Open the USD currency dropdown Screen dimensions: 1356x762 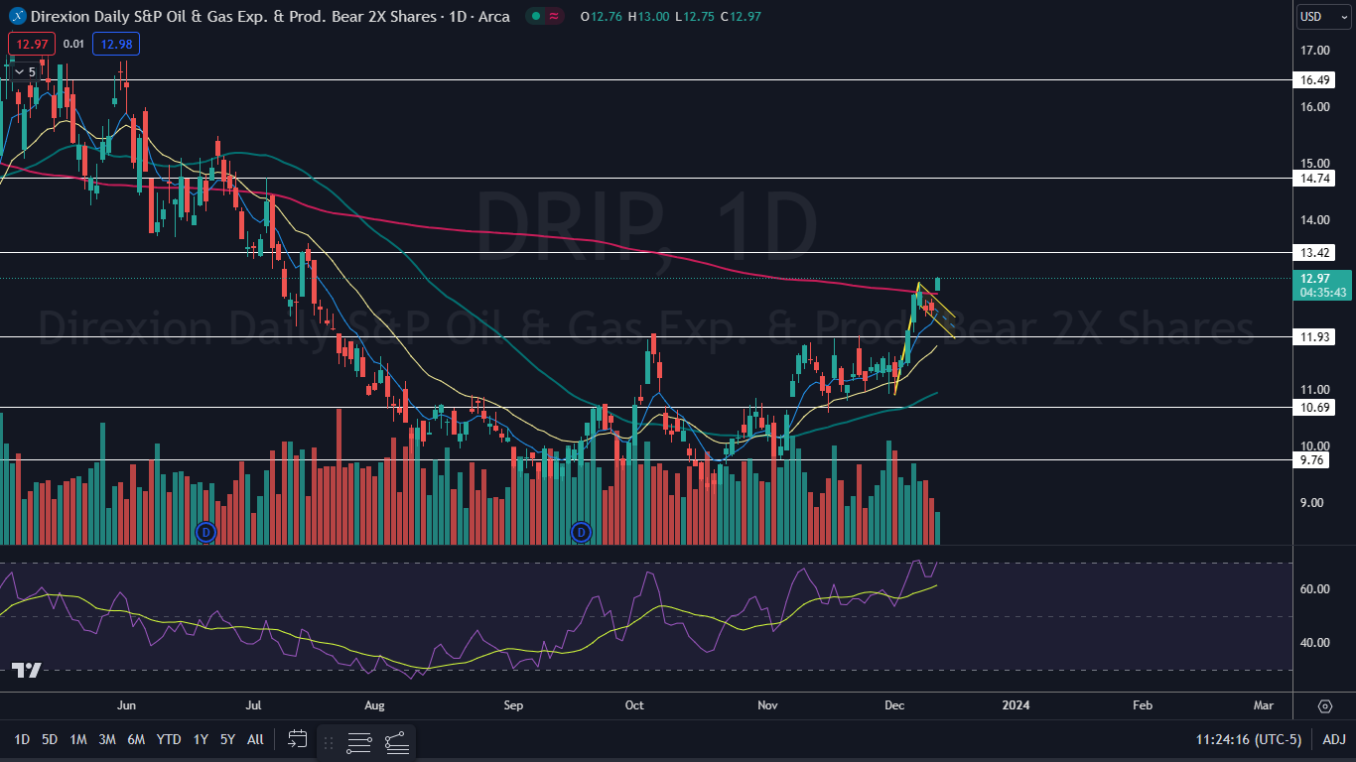coord(1322,17)
